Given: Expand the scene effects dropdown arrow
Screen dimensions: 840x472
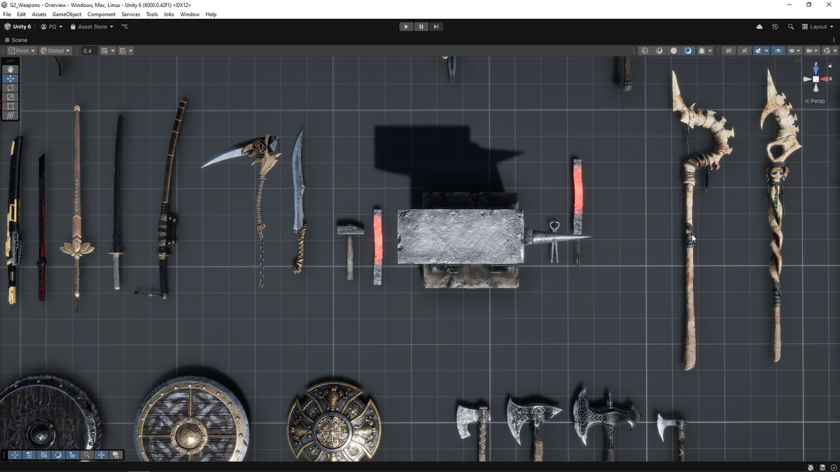Looking at the screenshot, I should 766,50.
